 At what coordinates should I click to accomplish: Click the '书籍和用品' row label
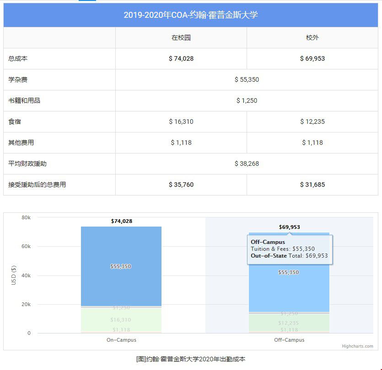coord(24,100)
